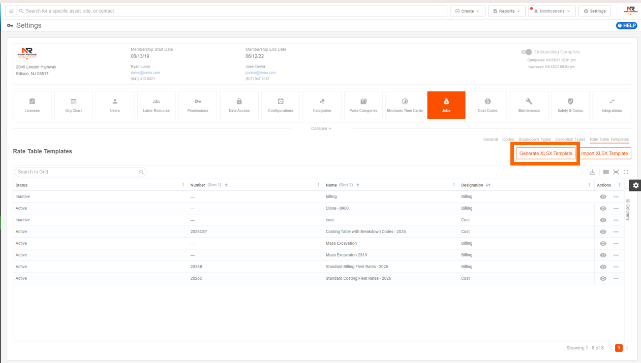Screen dimensions: 641x363
Task: Expand the vertical Columns side tab
Action: pos(628,210)
